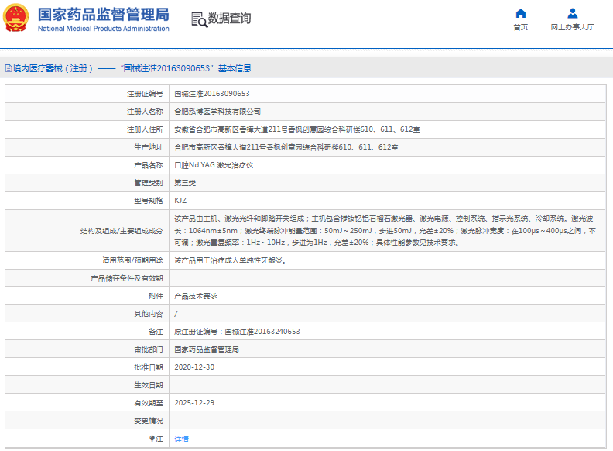Click the 产品技术要求 attachment value
The width and height of the screenshot is (613, 451).
(x=196, y=296)
